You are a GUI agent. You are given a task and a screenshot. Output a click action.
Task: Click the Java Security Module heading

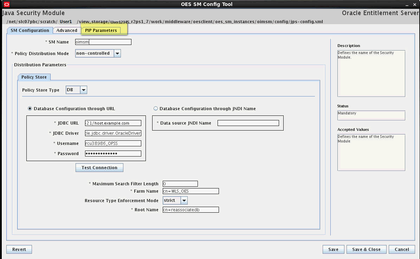click(33, 13)
